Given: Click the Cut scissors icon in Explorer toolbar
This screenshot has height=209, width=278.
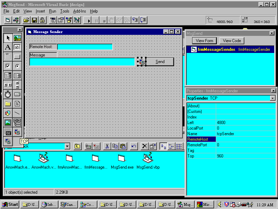Looking at the screenshot, I should 107,146.
